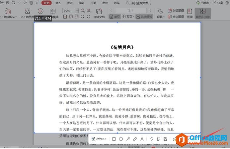The image size is (230, 149).
Task: Open the settings gear at top right
Action: pos(227,3)
